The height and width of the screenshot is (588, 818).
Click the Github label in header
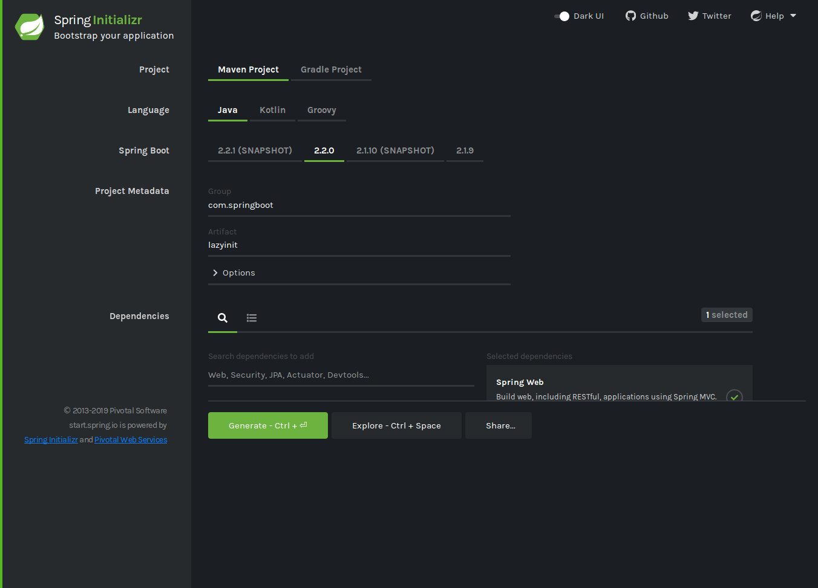tap(654, 16)
